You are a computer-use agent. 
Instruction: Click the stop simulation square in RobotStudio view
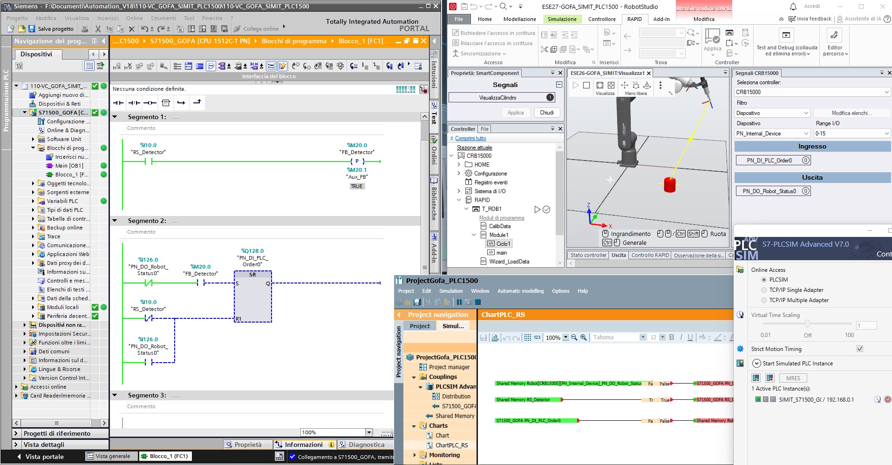587,85
